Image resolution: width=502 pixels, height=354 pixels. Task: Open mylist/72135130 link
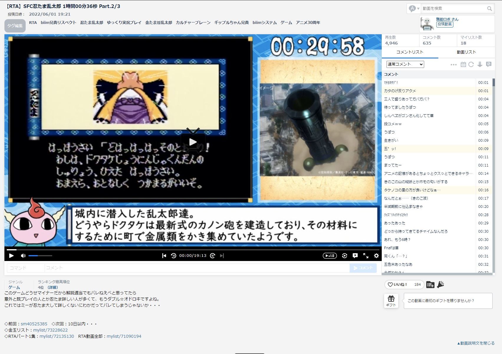(57, 336)
